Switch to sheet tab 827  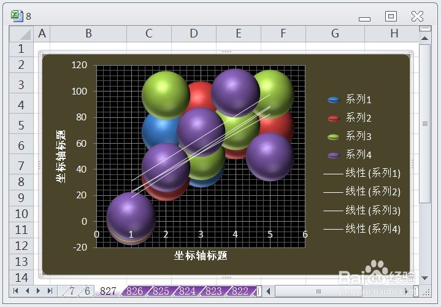pos(108,291)
